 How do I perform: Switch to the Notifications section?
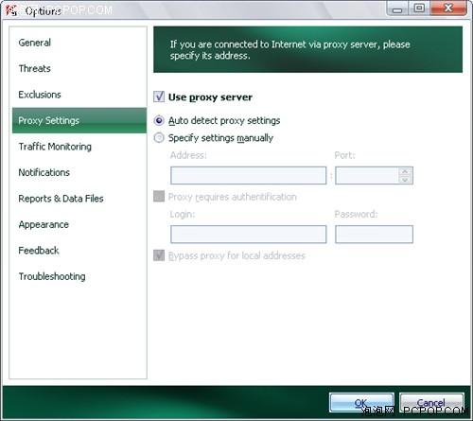[x=44, y=172]
